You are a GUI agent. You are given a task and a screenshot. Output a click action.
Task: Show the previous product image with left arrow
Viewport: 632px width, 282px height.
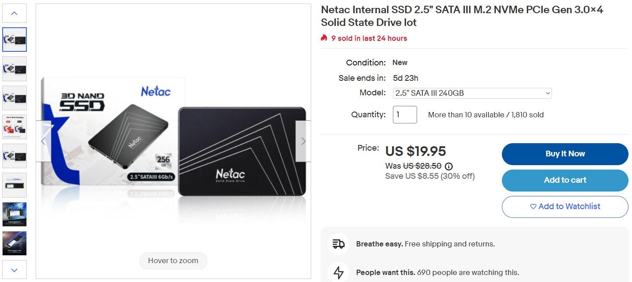(x=43, y=141)
